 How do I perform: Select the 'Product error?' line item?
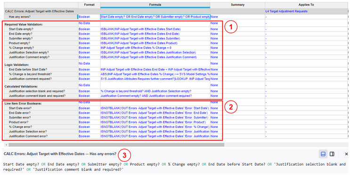point(18,122)
